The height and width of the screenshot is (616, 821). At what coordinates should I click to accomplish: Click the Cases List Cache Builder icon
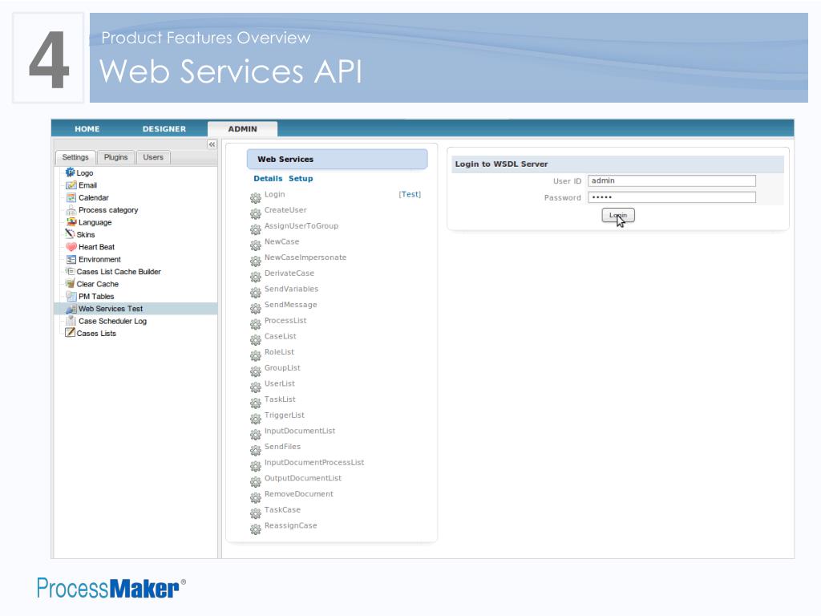[70, 271]
